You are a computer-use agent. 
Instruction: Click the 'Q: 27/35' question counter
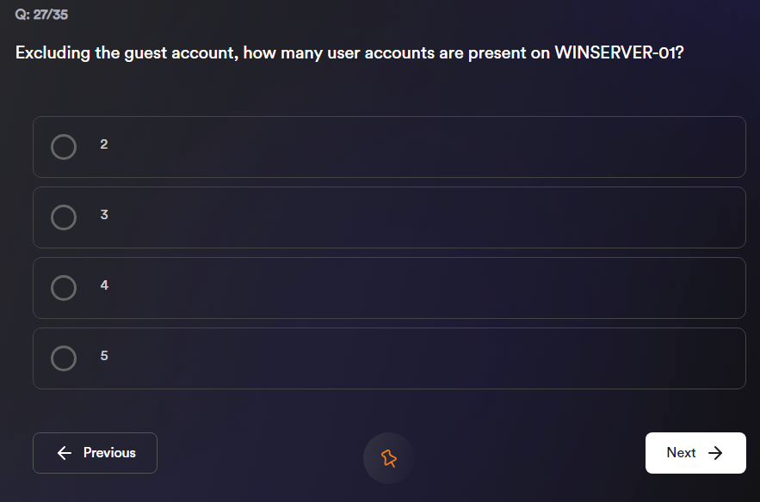41,15
